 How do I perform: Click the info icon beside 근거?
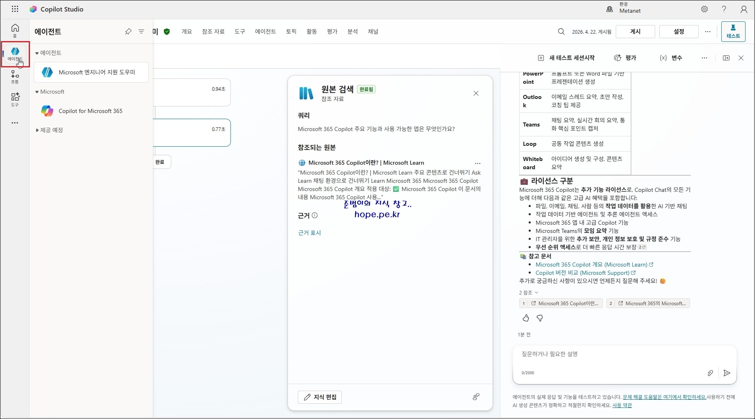(315, 215)
